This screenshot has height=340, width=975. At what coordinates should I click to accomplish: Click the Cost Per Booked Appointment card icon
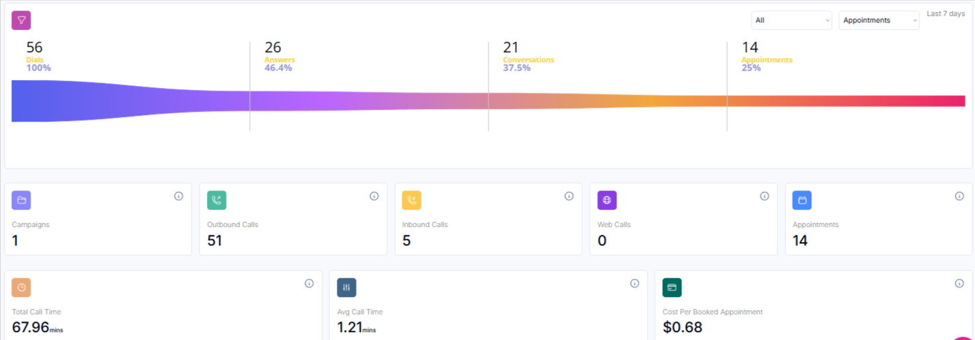click(x=672, y=287)
